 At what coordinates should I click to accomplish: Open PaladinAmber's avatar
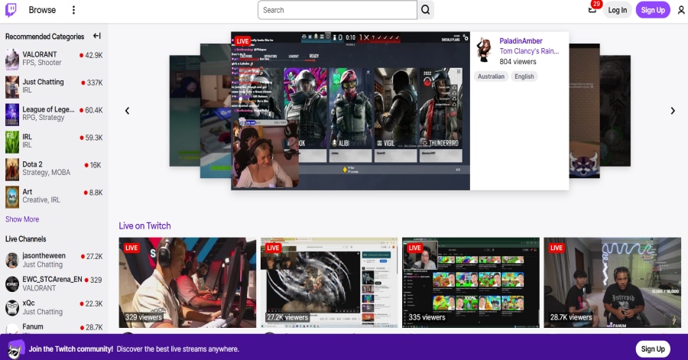(485, 50)
